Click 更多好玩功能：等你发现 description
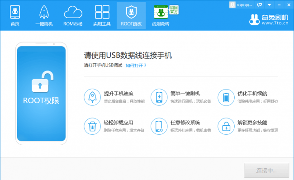This screenshot has width=294, height=180. coord(258,130)
